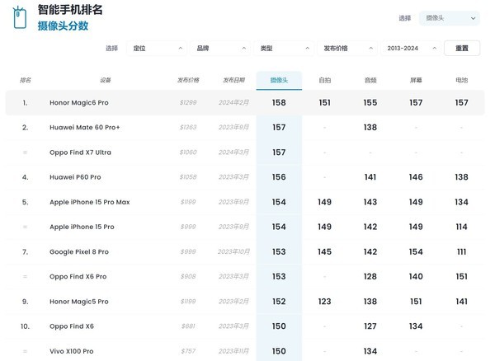
Task: Click camera score 158 for Honor Magic6 Pro
Action: pos(279,103)
